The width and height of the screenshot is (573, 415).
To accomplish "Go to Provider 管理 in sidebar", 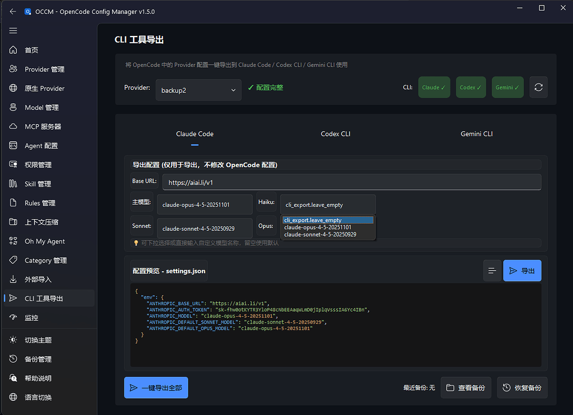I will click(x=49, y=69).
